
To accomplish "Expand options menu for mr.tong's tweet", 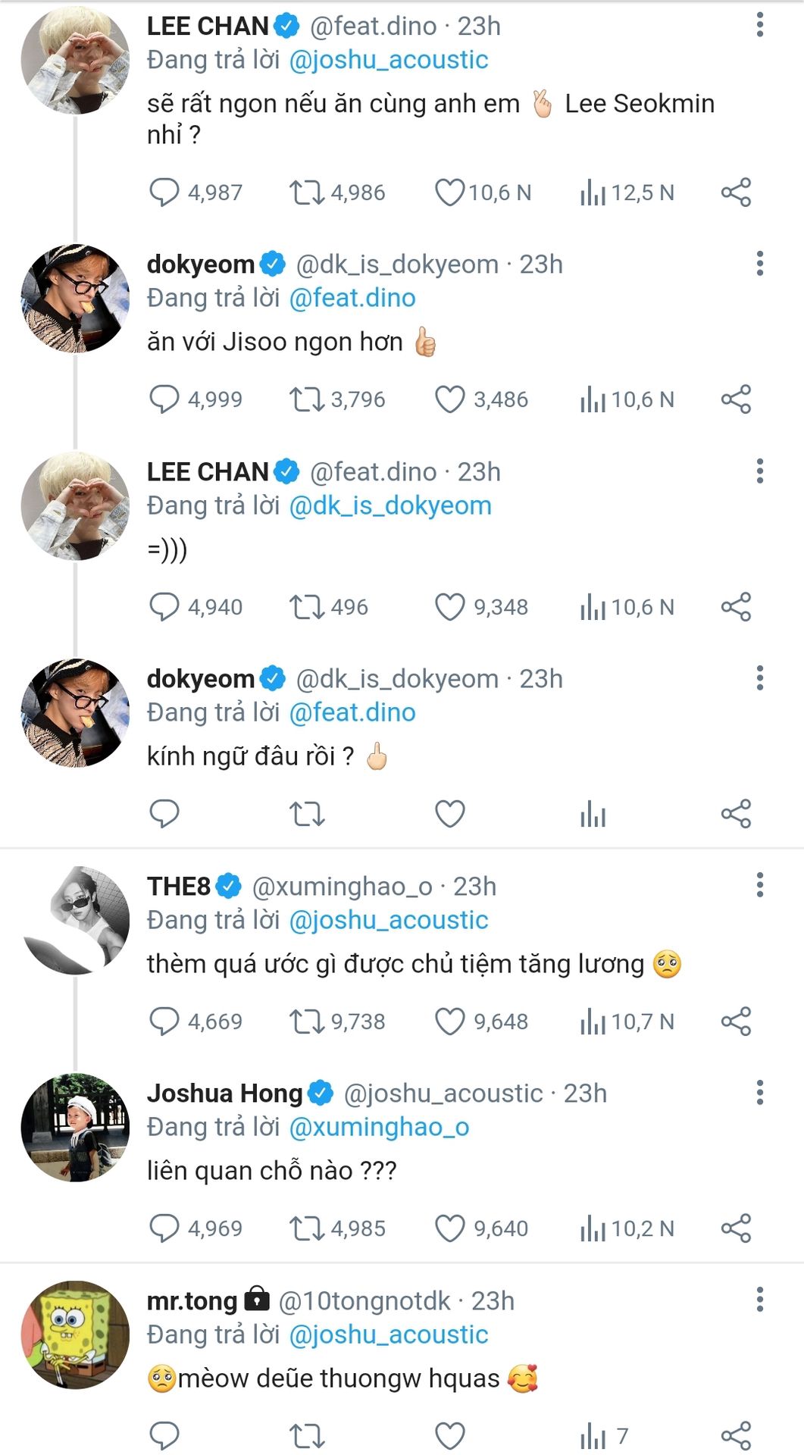I will (759, 1300).
